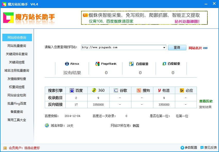Click the Alexa rank icon
The height and width of the screenshot is (152, 219).
[67, 64]
